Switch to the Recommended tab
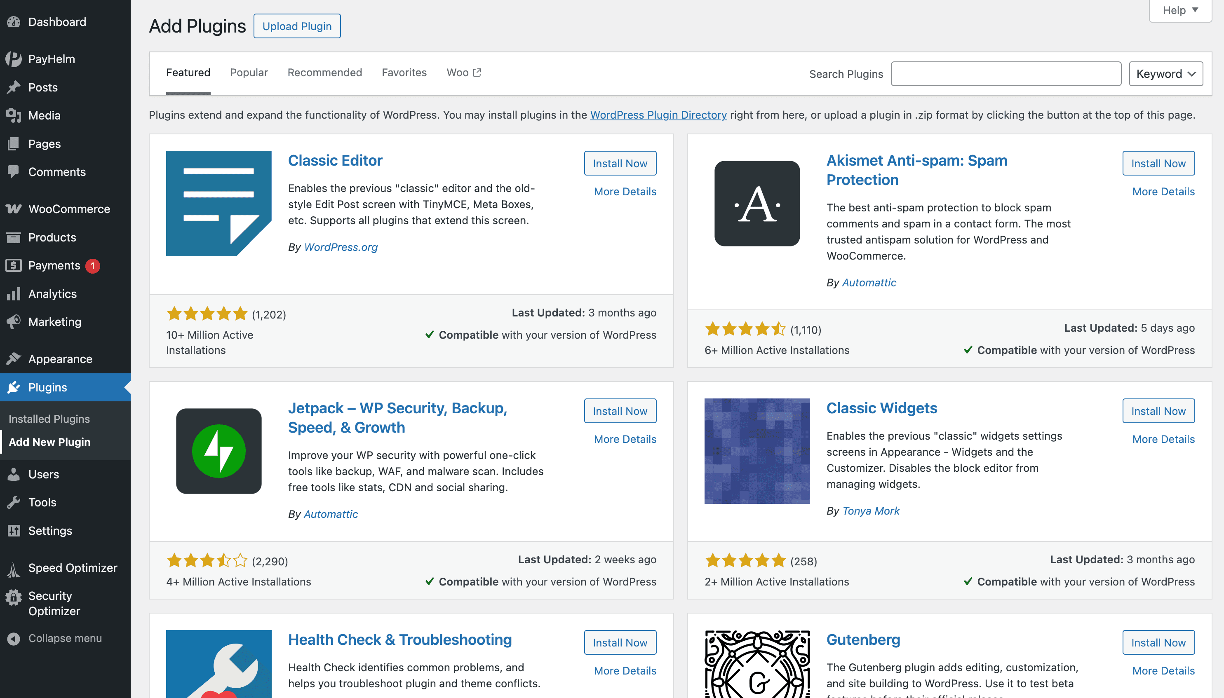This screenshot has height=698, width=1224. pos(324,73)
